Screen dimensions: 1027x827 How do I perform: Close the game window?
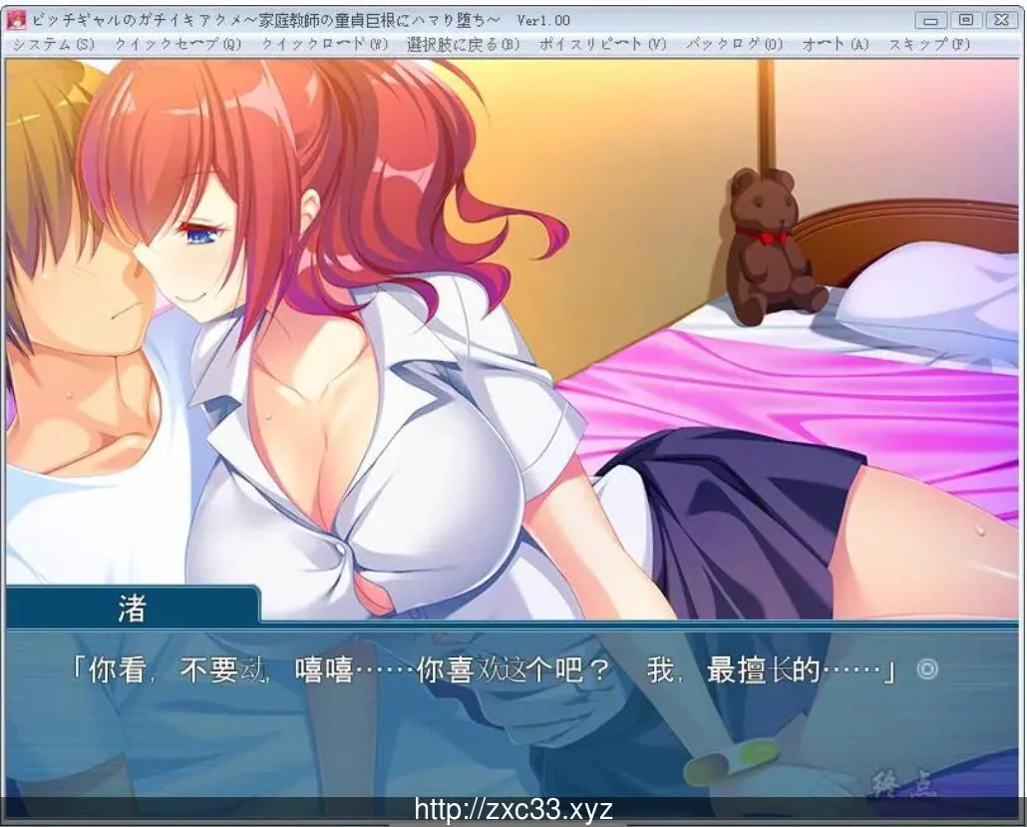[x=1001, y=20]
